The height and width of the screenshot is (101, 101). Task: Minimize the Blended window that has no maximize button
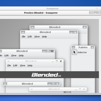click(71, 32)
